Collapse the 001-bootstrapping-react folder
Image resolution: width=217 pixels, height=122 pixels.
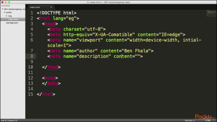click(2, 9)
